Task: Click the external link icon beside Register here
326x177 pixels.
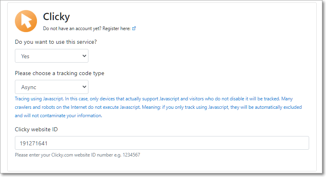Action: pos(134,28)
